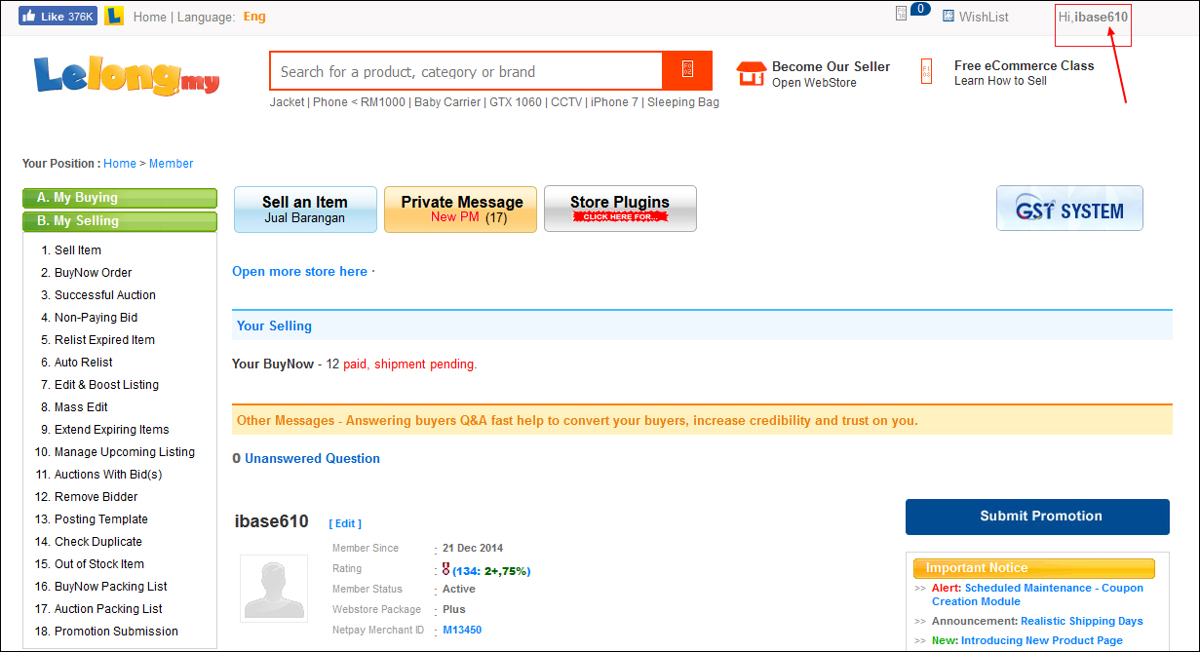
Task: Open Posting Template menu item
Action: pyautogui.click(x=101, y=519)
